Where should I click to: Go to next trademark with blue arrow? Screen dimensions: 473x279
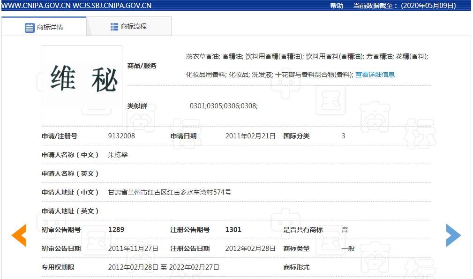click(453, 235)
